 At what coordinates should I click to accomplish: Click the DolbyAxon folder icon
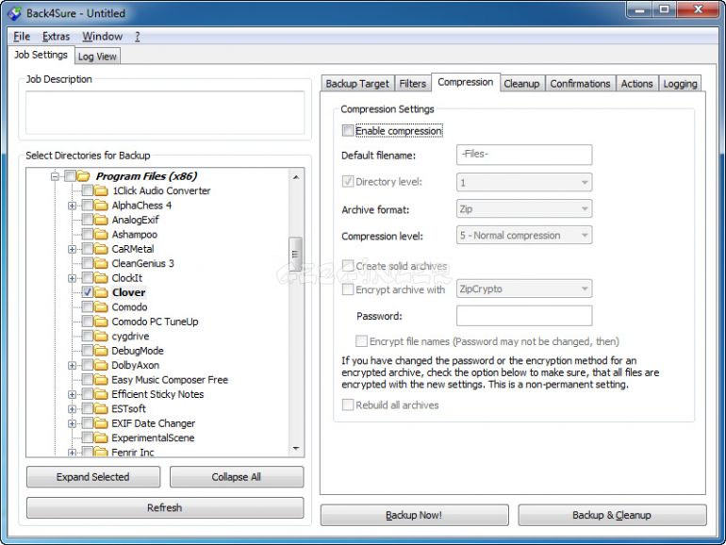coord(102,365)
